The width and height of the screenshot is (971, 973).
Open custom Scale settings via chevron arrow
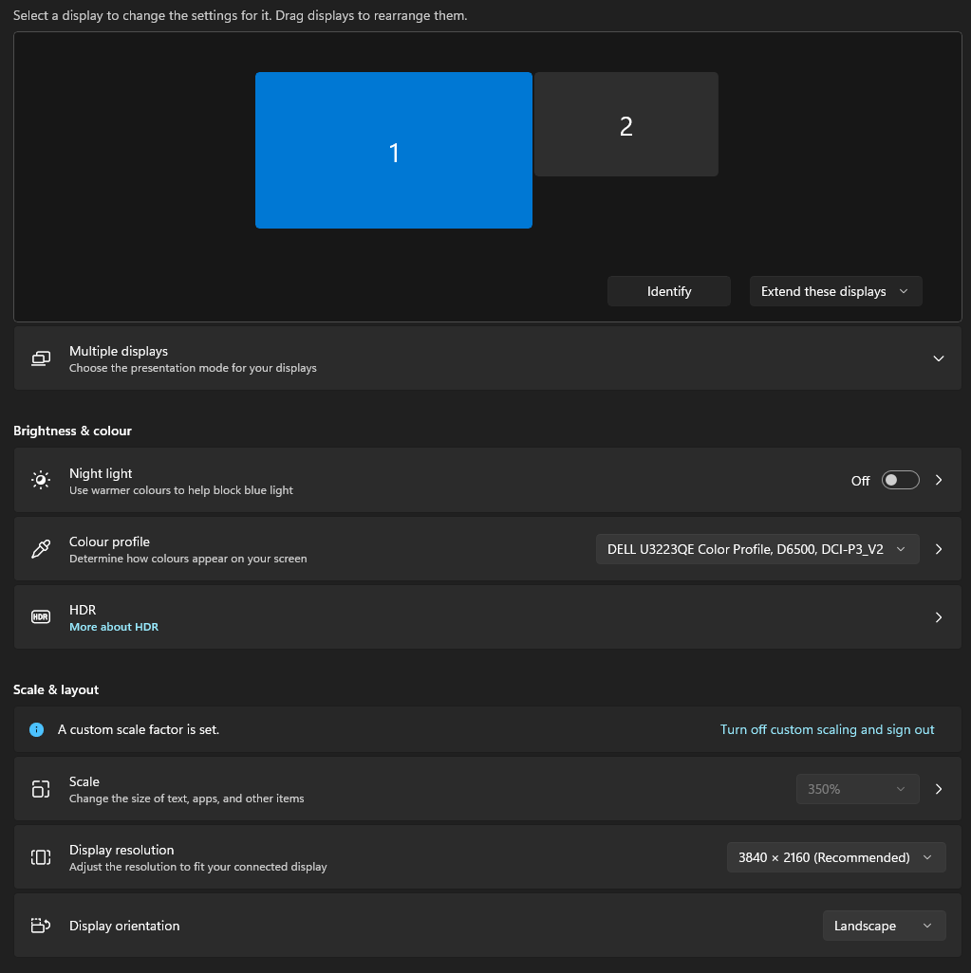[938, 789]
